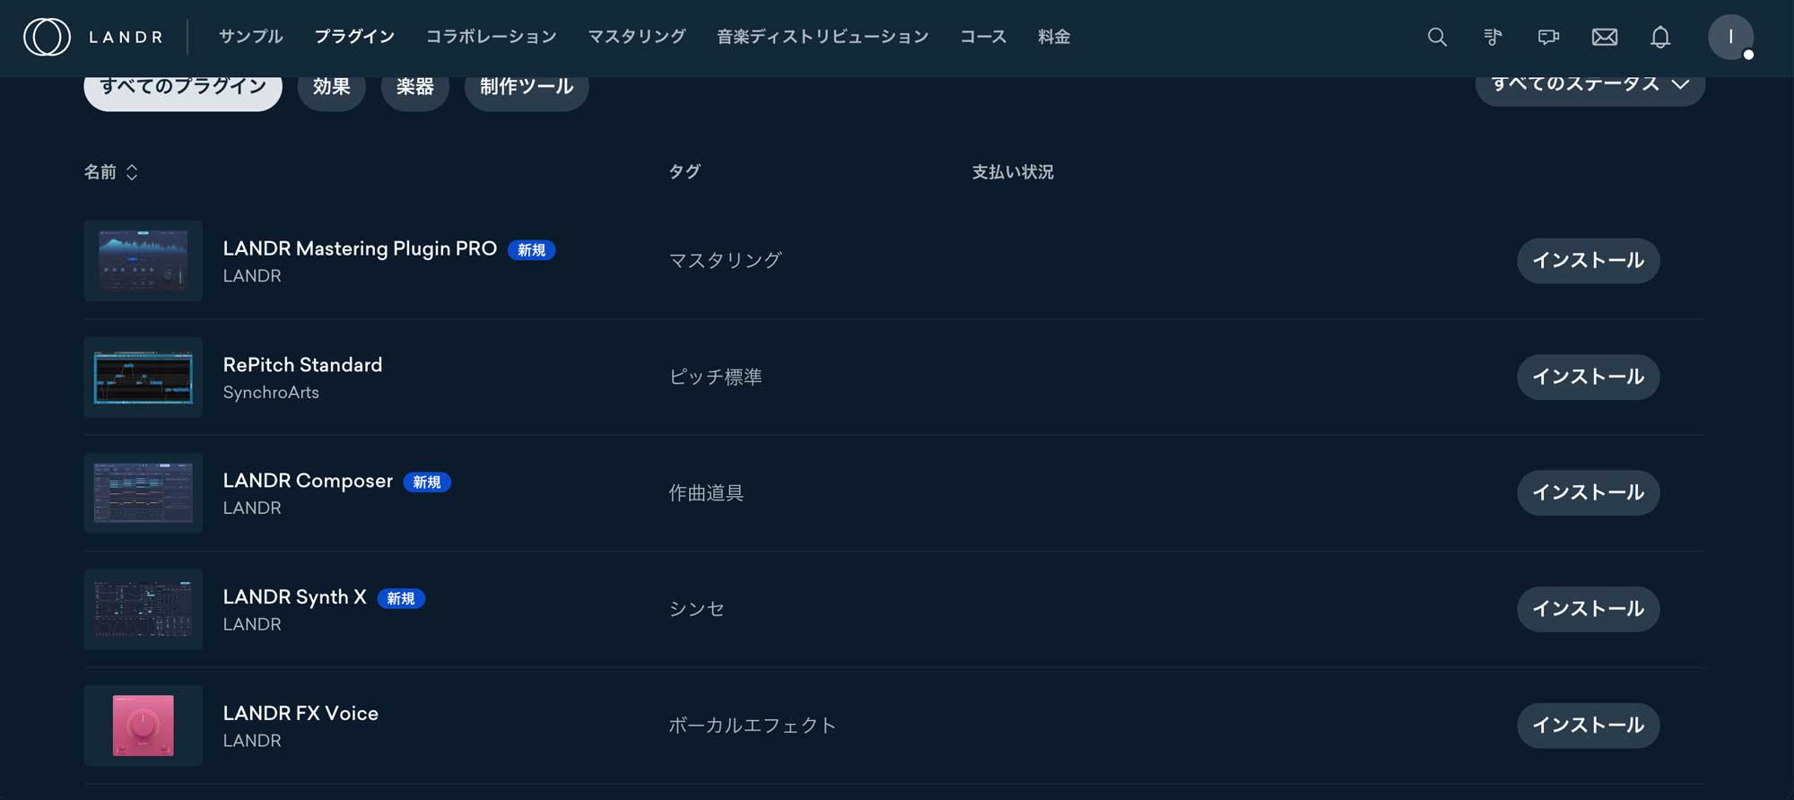Expand the すべてのステータス dropdown

tap(1590, 88)
